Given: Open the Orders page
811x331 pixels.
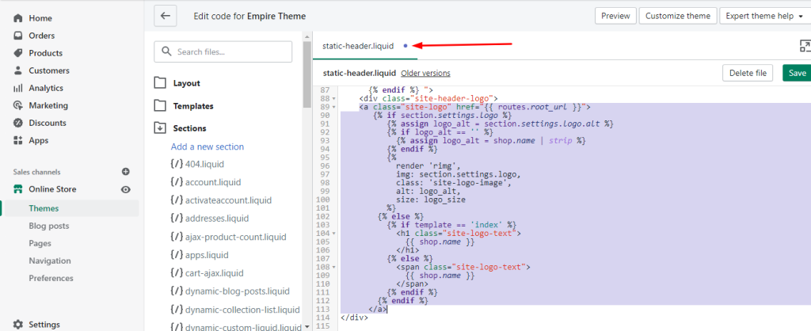Looking at the screenshot, I should 41,36.
